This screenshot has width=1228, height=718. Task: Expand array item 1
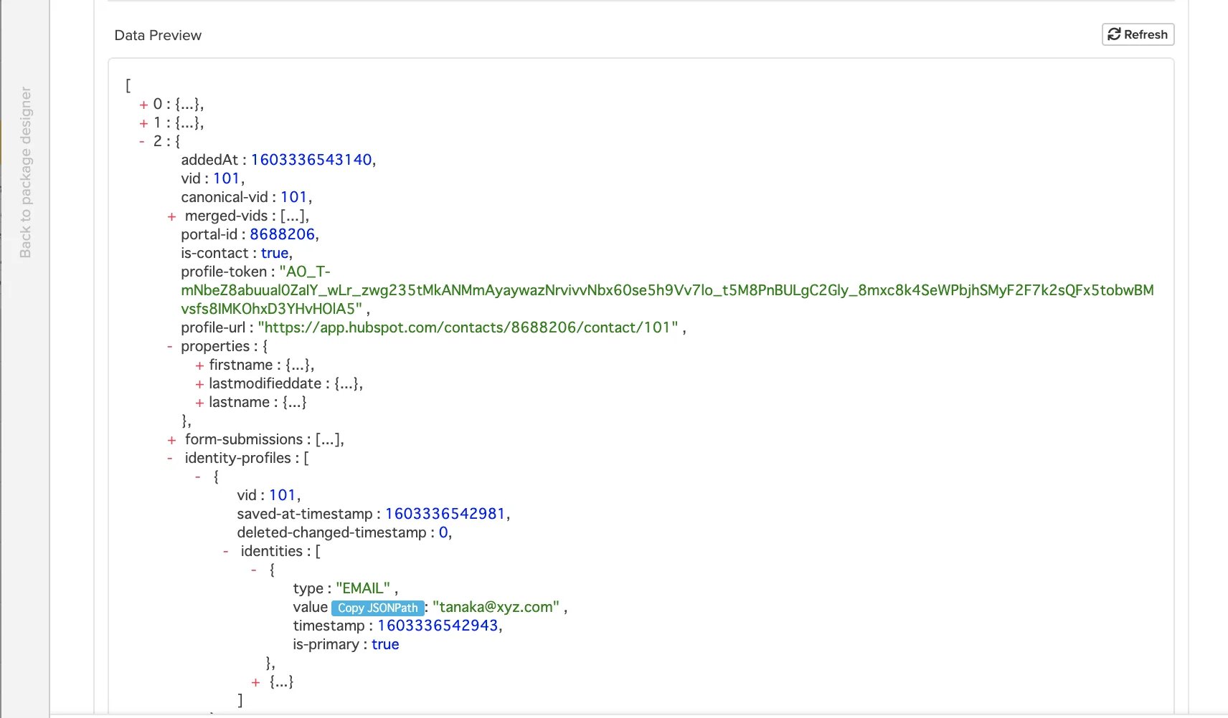[x=143, y=123]
